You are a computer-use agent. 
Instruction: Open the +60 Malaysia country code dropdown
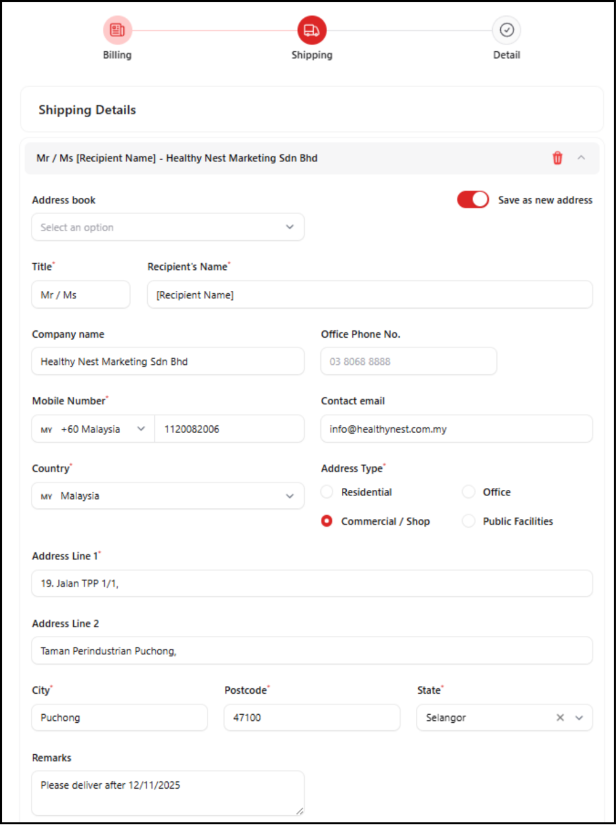coord(93,429)
